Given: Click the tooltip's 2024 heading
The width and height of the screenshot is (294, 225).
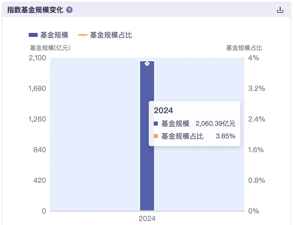Looking at the screenshot, I should click(163, 110).
